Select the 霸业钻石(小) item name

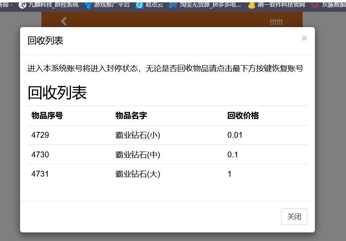(138, 135)
